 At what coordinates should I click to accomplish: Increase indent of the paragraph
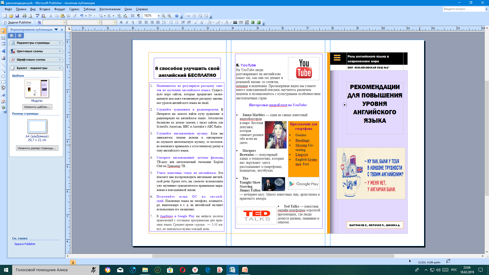click(189, 22)
